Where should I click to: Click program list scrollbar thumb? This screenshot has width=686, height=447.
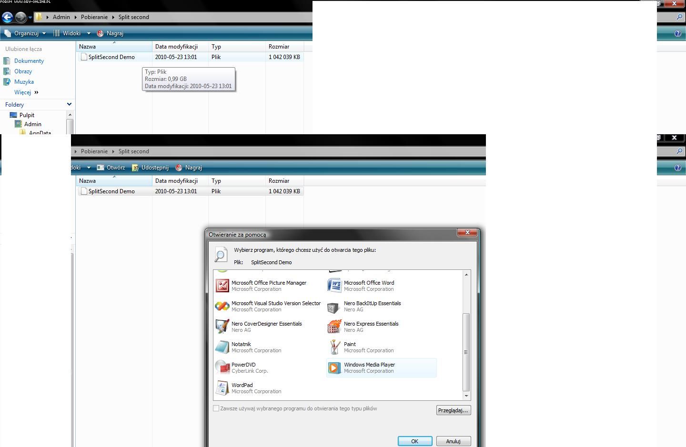click(466, 352)
